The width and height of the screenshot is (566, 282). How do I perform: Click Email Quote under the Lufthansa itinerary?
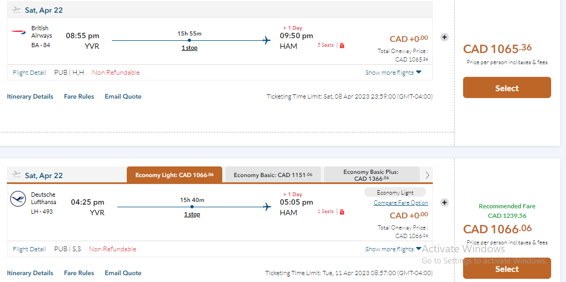[x=123, y=273]
